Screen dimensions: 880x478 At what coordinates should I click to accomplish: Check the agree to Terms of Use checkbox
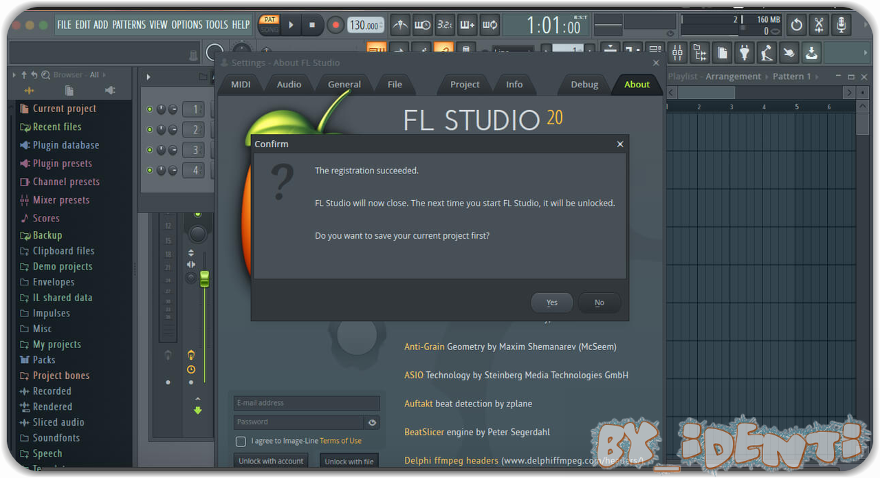[x=241, y=442]
